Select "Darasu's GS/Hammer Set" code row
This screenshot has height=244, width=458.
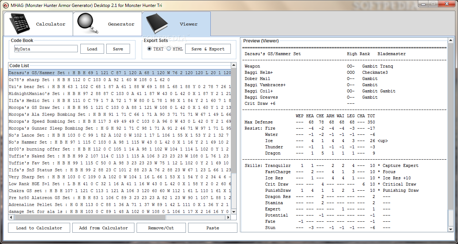point(120,73)
